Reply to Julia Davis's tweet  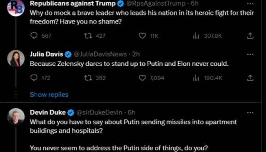[x=34, y=78]
